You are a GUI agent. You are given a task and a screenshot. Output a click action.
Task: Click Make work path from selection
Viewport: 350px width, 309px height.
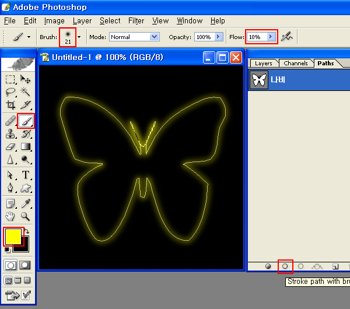point(317,266)
